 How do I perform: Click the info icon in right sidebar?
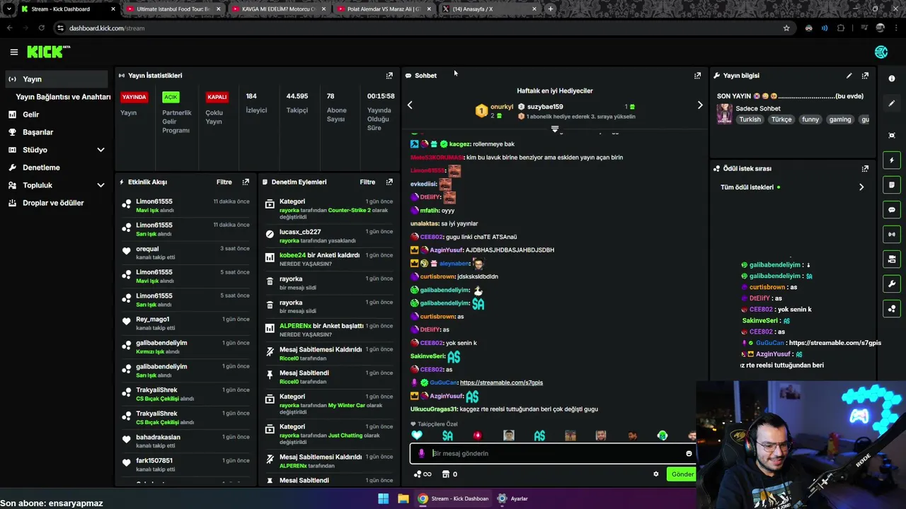(x=892, y=78)
